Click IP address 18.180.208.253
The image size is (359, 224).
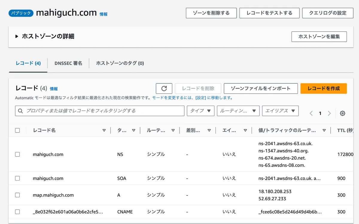[x=275, y=191]
